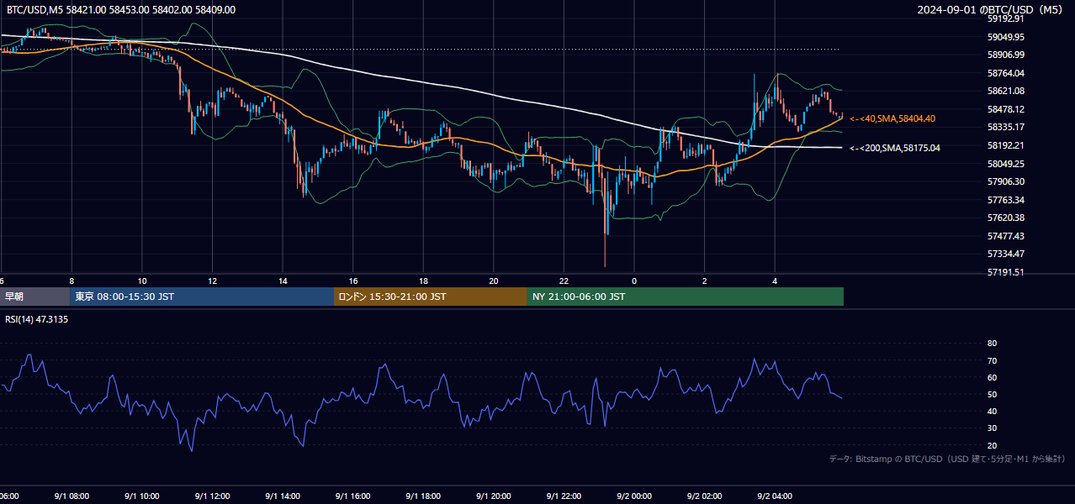The image size is (1075, 504).
Task: Click the bottom time label 9/1 16:00
Action: coord(353,496)
